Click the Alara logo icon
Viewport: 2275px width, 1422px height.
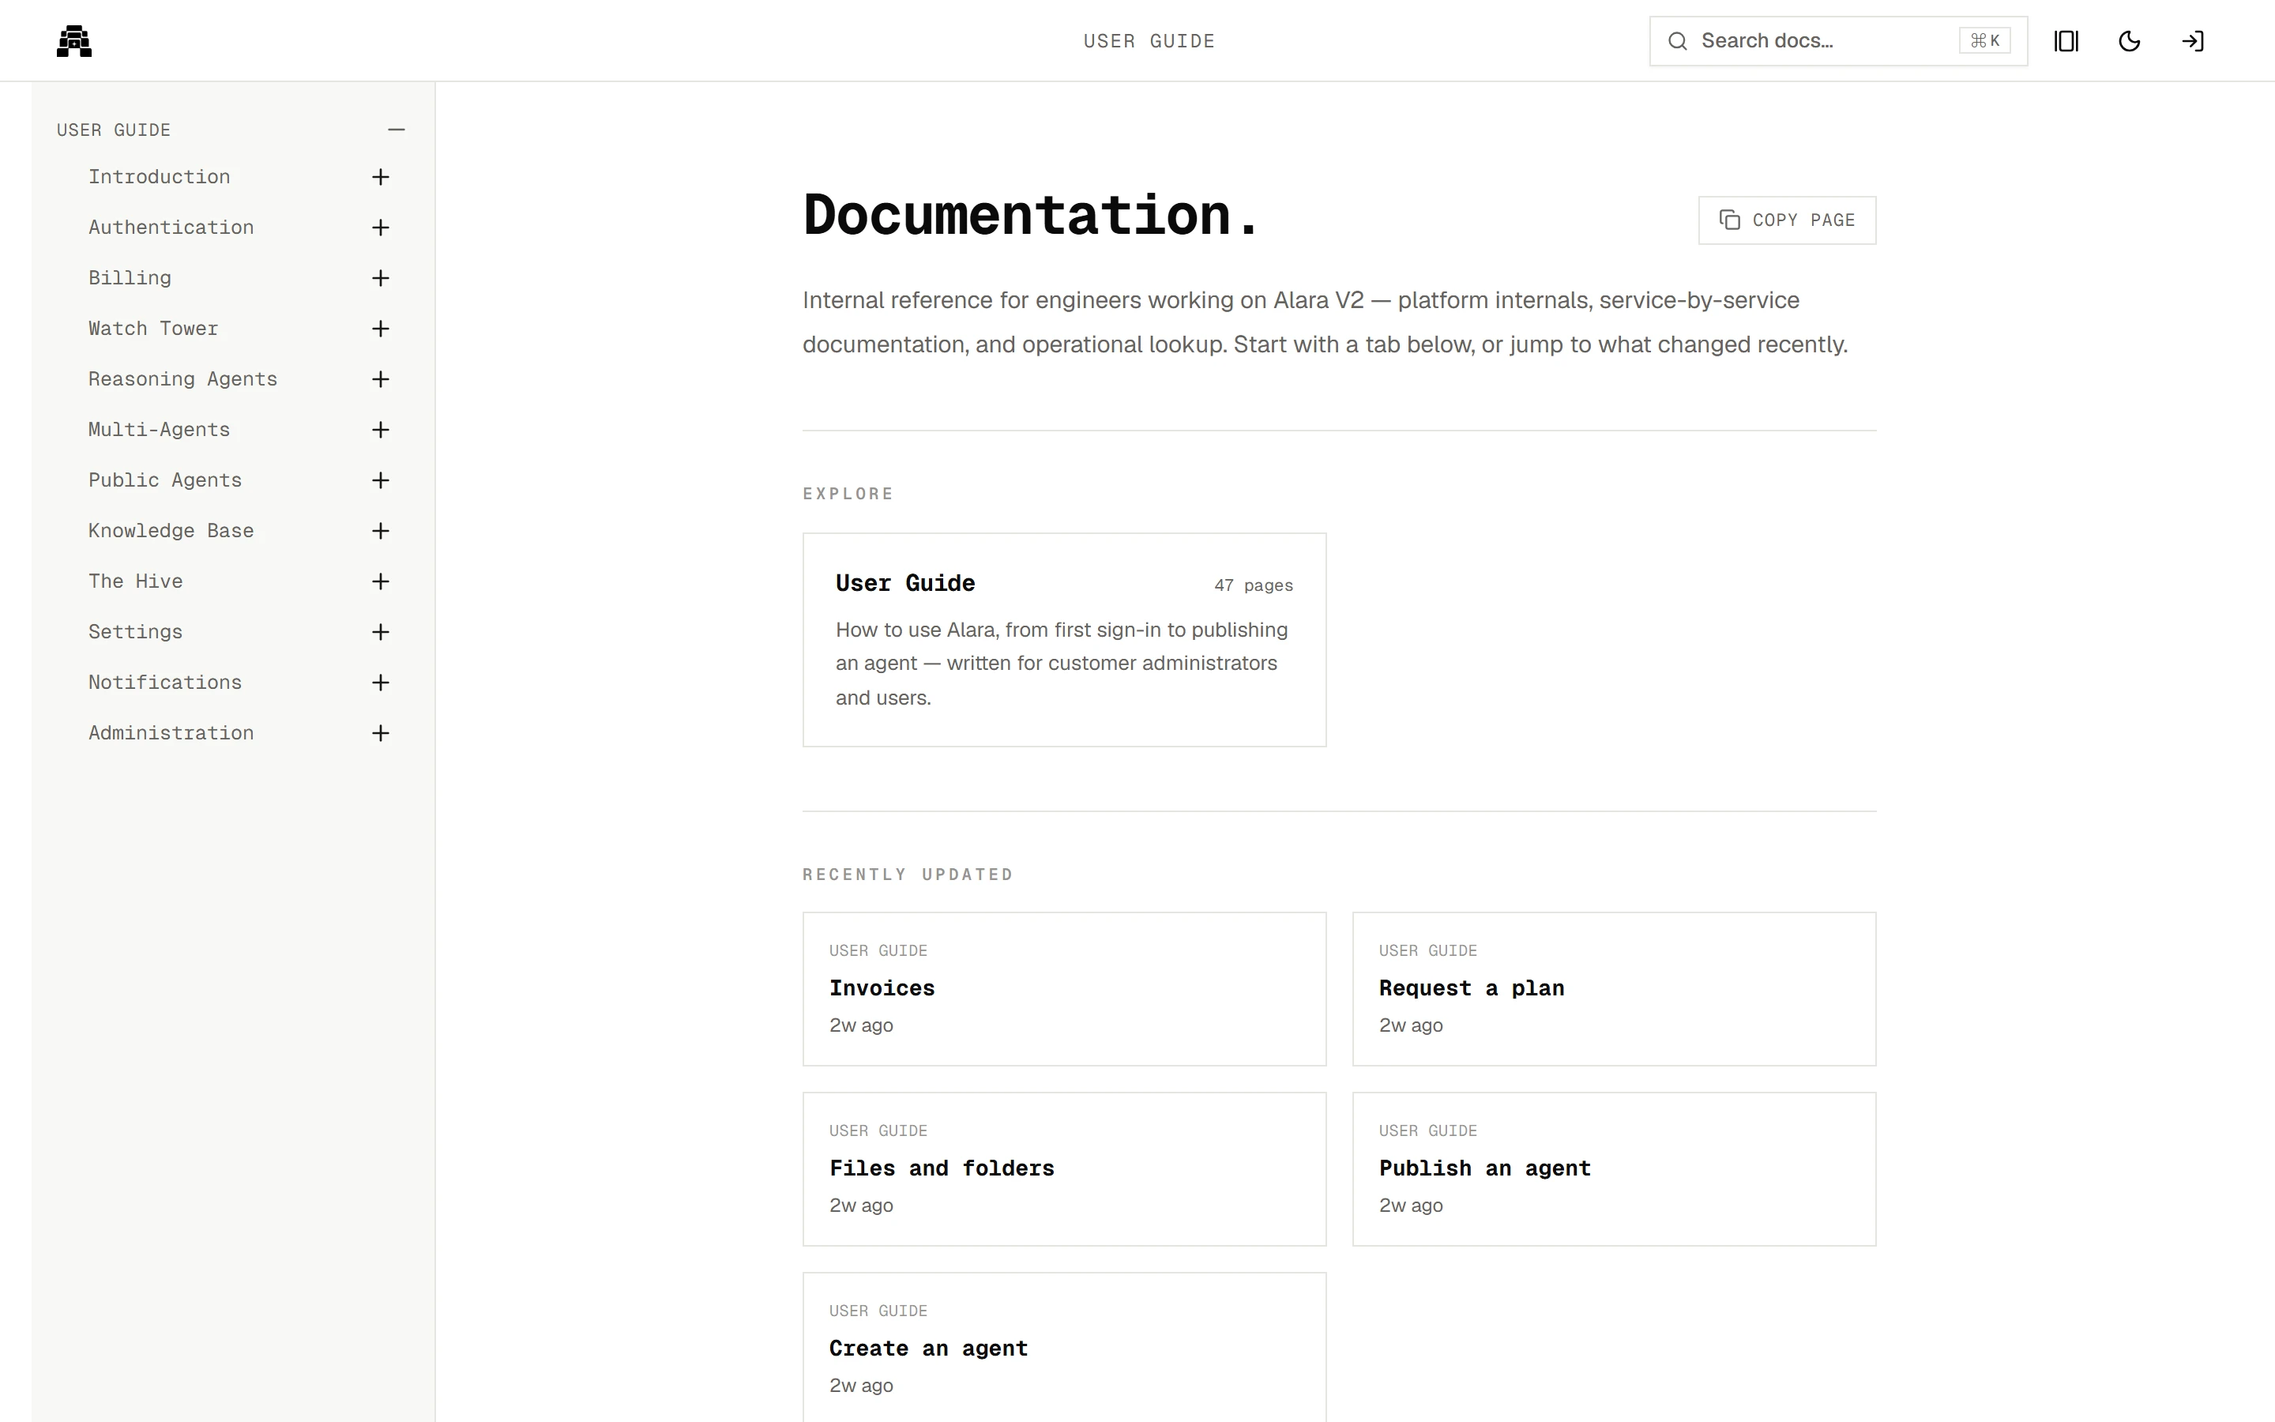click(74, 41)
